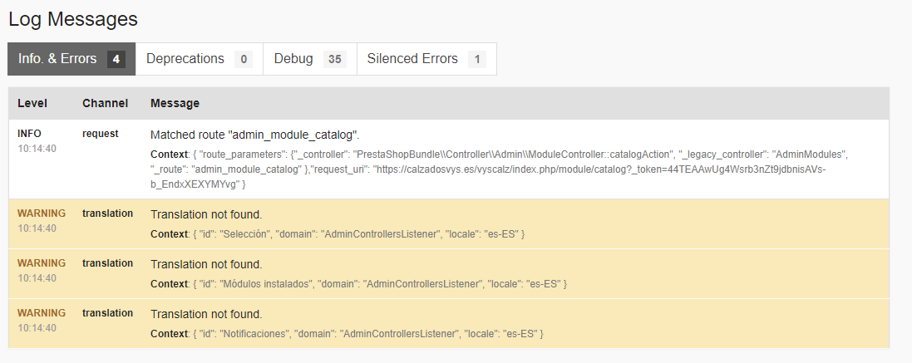Image resolution: width=912 pixels, height=363 pixels.
Task: Click the context containing "Notificaciones" id
Action: pos(347,334)
